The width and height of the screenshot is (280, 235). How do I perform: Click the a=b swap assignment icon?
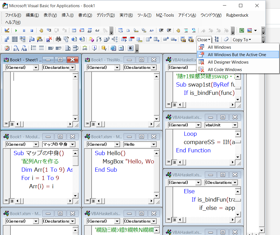85,48
